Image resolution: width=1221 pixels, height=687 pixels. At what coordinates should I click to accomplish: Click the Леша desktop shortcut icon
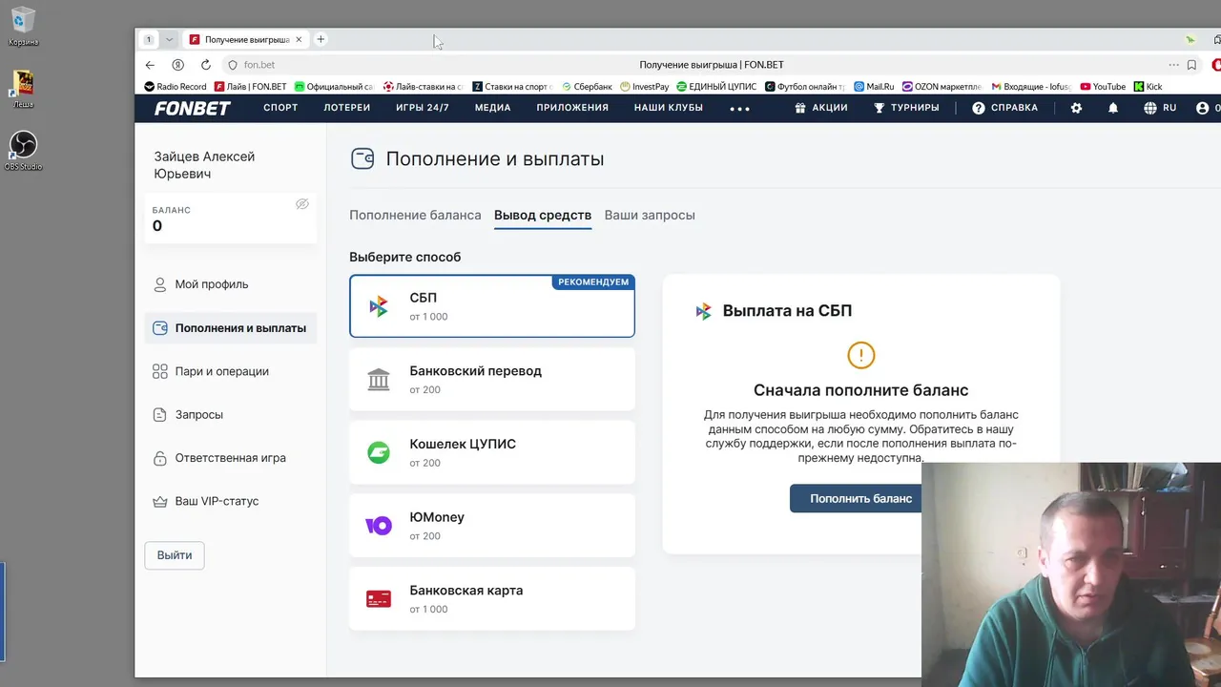(x=23, y=89)
